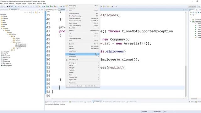Choose References in the context menu
Screen dimensions: 201x113
click(83, 54)
